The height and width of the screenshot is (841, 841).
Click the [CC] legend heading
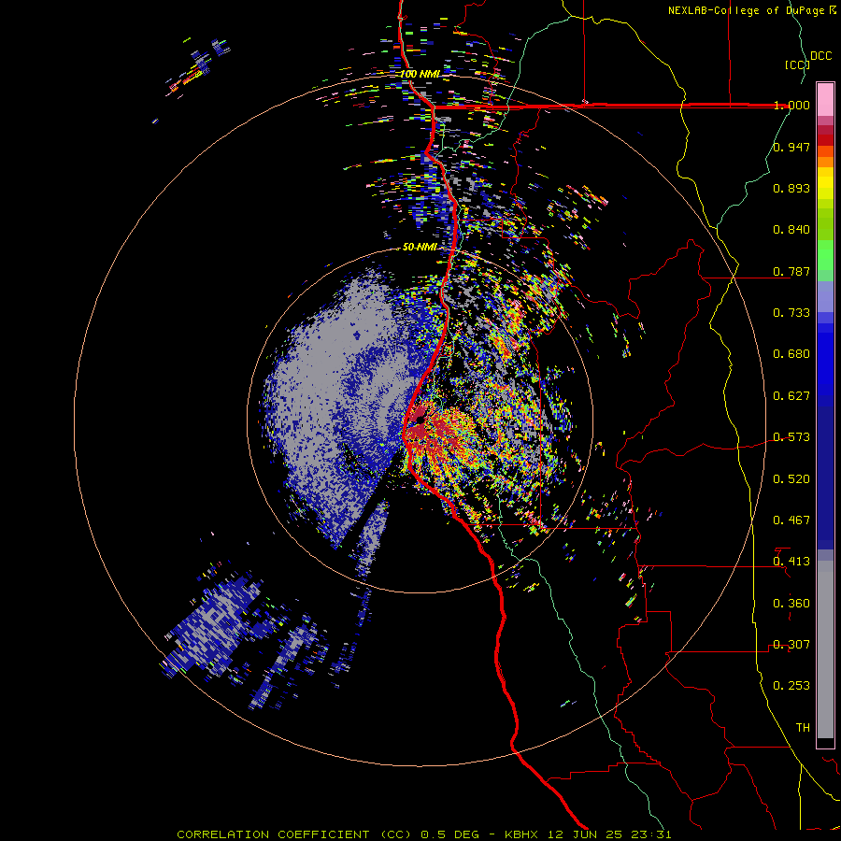tap(797, 64)
